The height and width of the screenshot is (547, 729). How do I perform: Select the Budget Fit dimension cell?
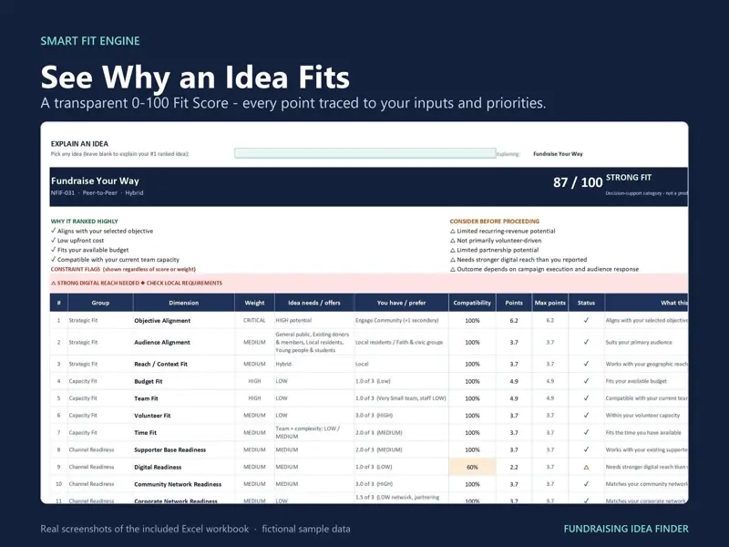184,381
